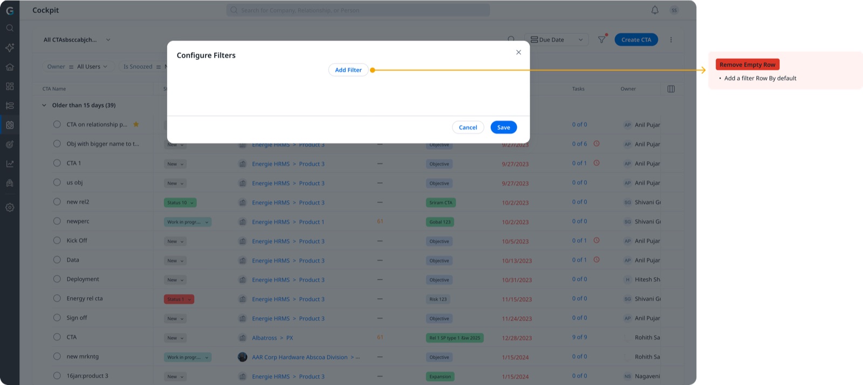Screen dimensions: 863x385
Task: Click the Tasks column header
Action: coord(578,89)
